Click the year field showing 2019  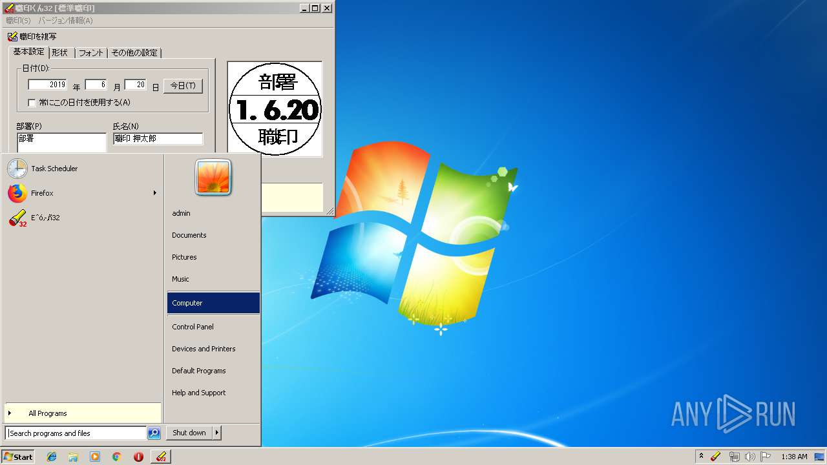point(48,85)
